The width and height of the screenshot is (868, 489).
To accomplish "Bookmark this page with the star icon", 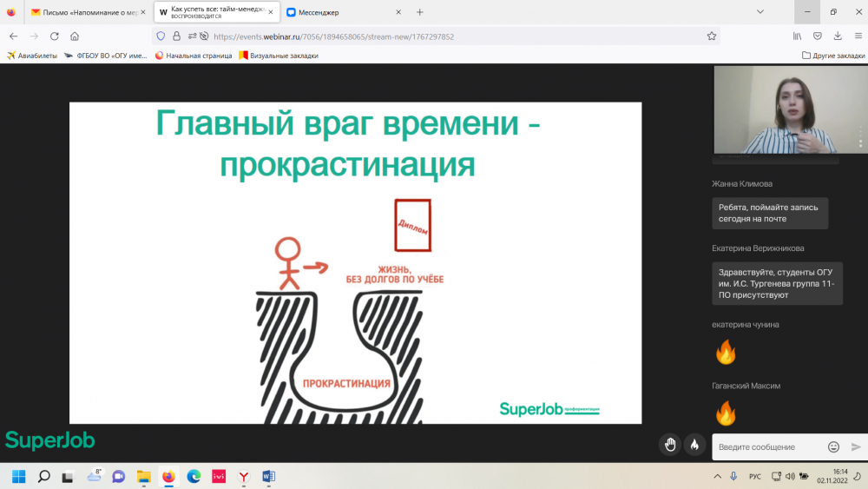I will click(712, 36).
